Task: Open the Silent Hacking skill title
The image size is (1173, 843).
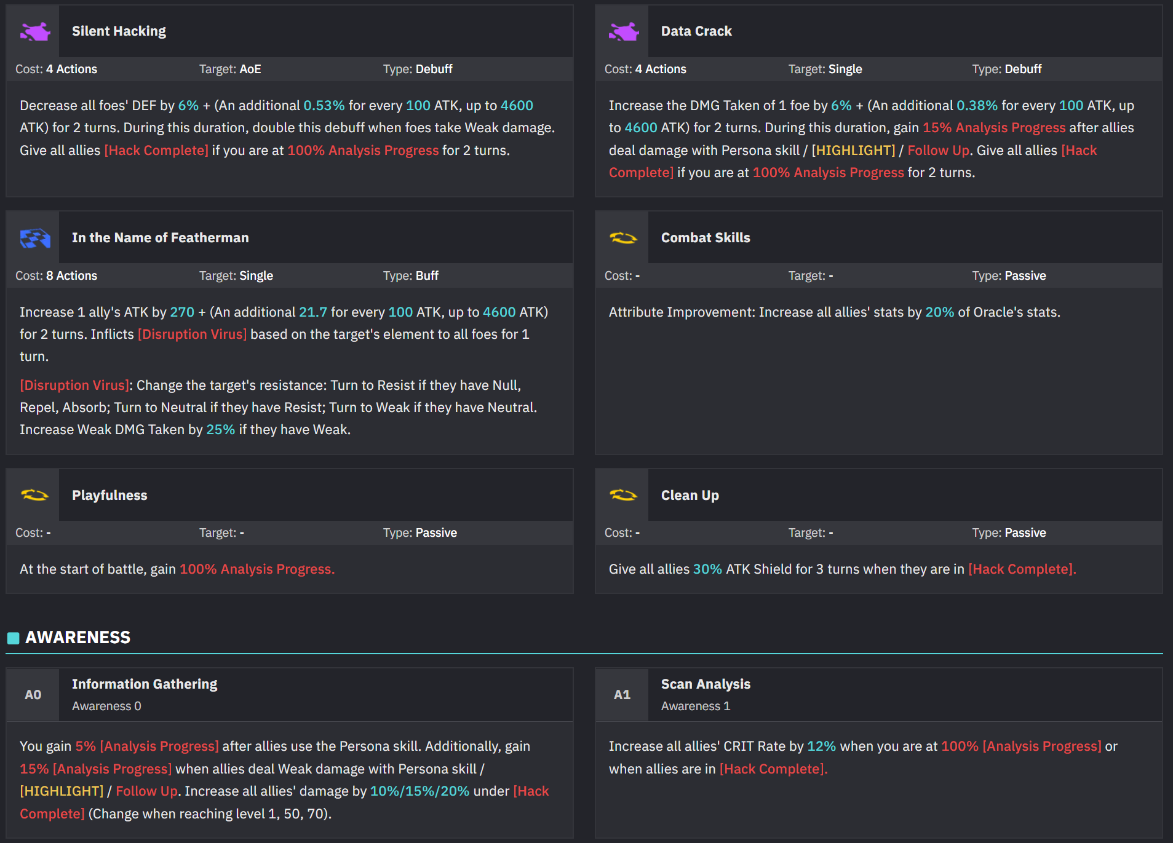Action: pyautogui.click(x=119, y=31)
